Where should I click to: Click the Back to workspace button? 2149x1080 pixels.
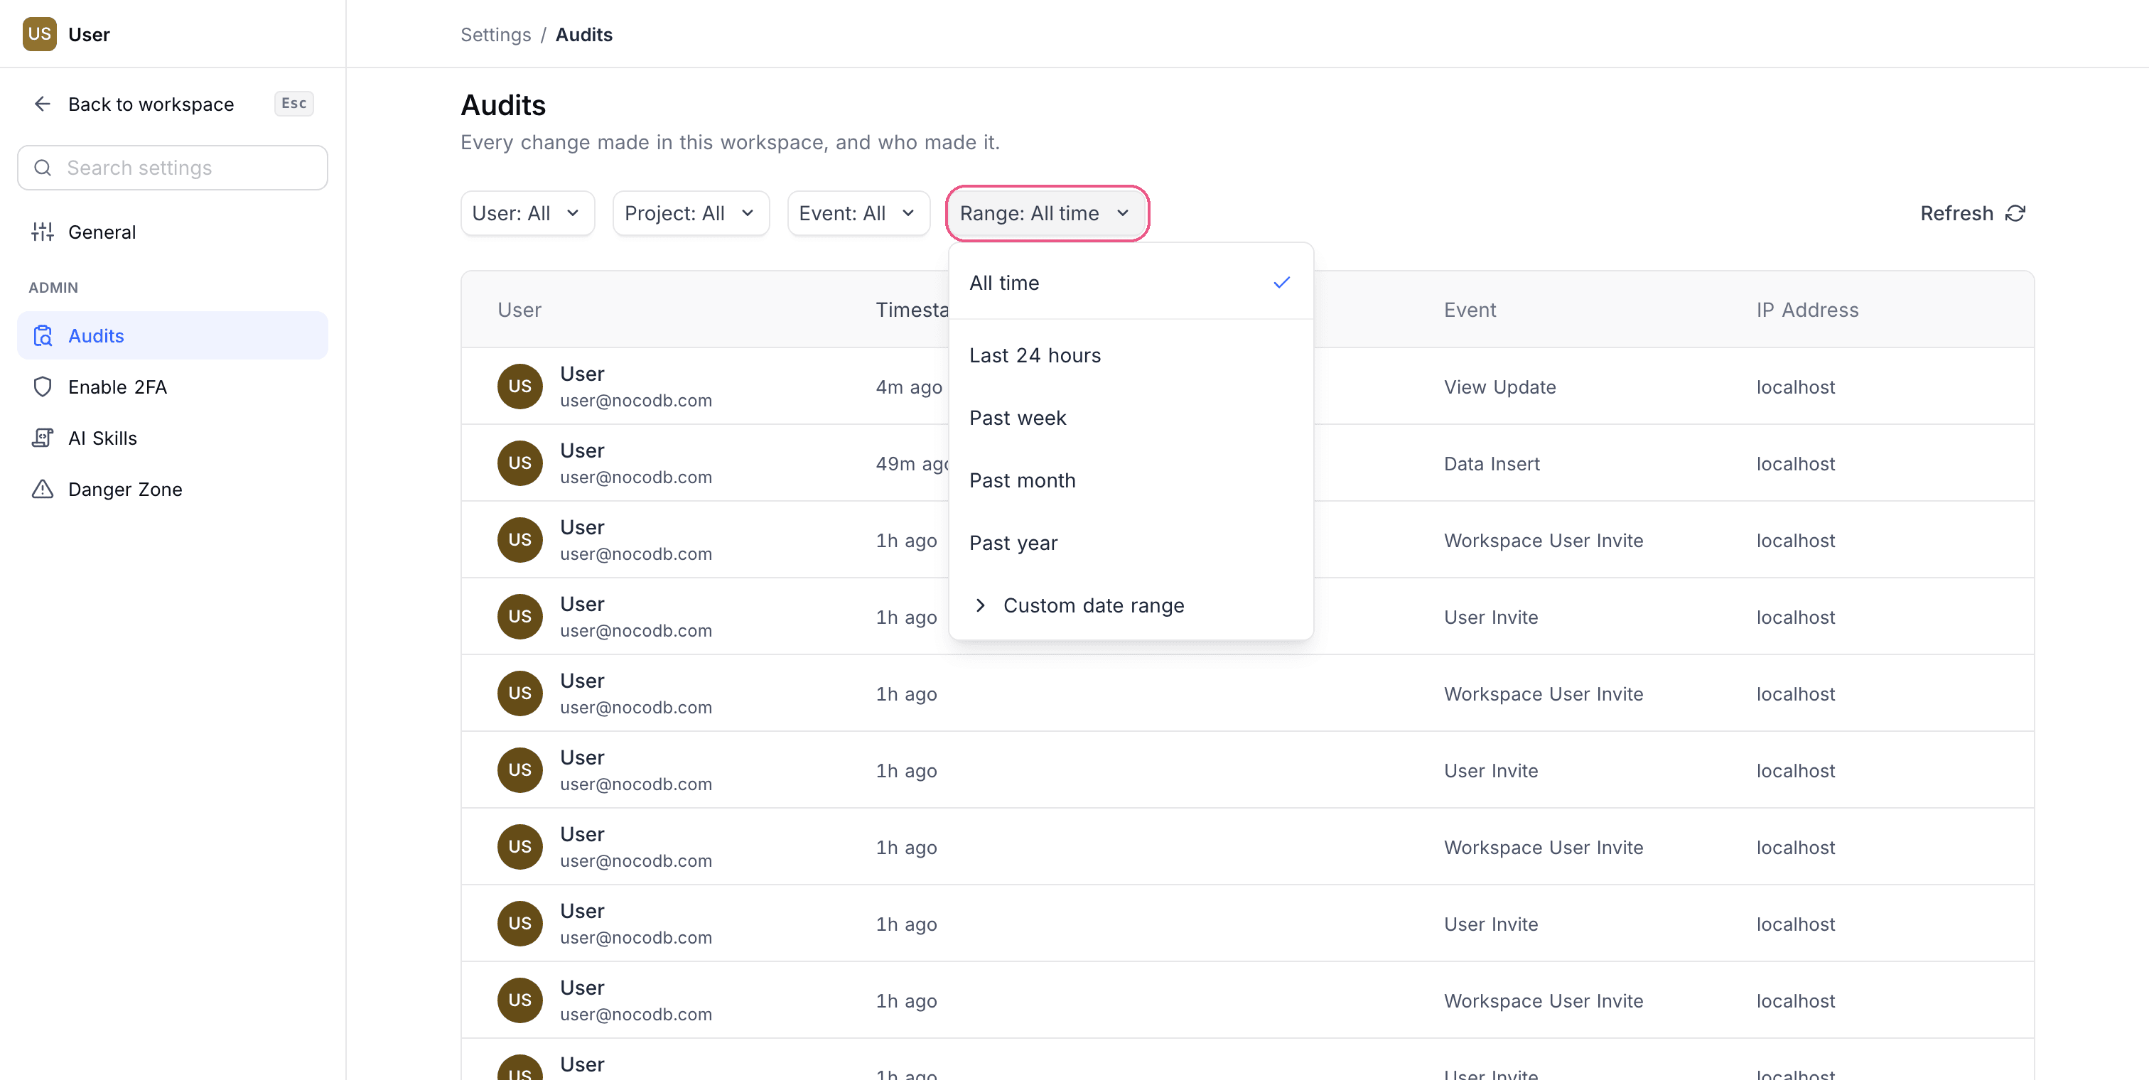click(x=173, y=104)
